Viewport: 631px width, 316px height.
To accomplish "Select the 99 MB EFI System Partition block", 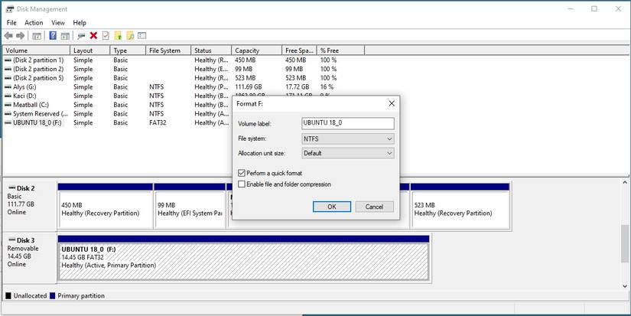I will coord(190,207).
